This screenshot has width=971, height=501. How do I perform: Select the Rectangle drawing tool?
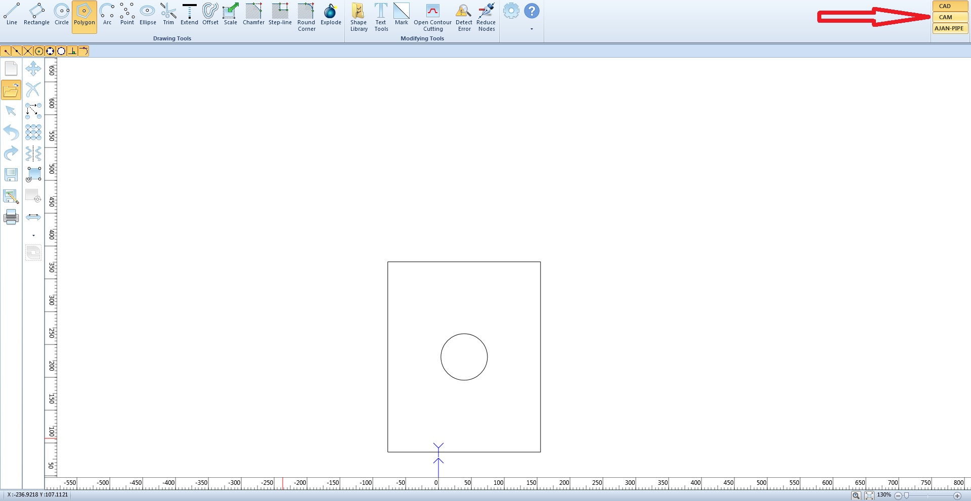click(x=36, y=14)
